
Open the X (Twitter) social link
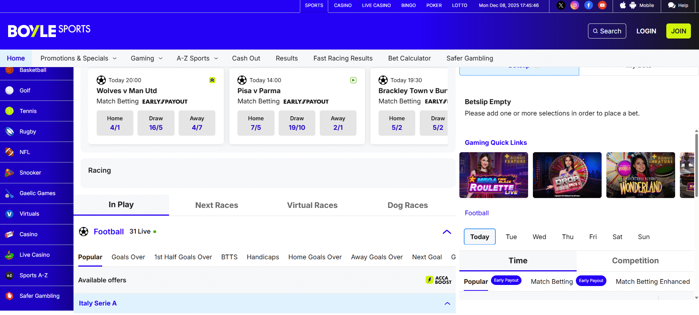[x=561, y=6]
